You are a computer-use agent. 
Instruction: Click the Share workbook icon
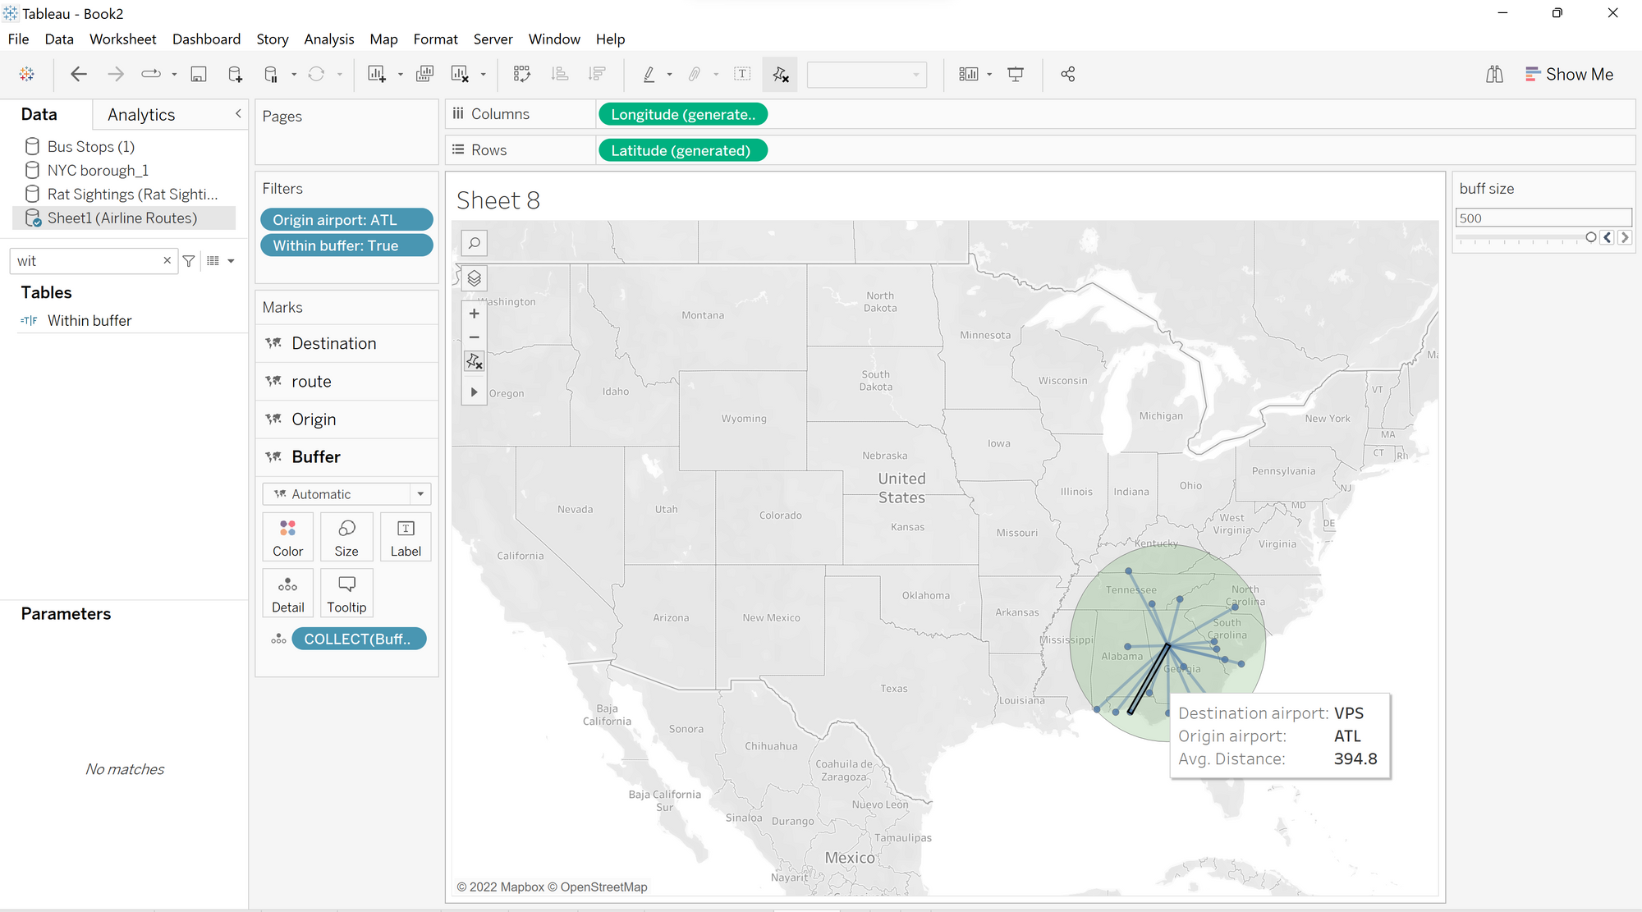(1067, 74)
